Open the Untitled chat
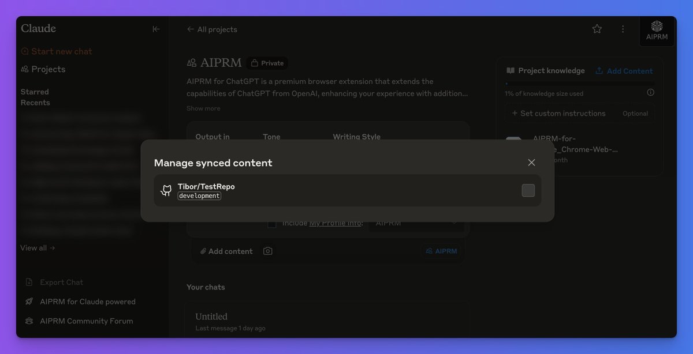Image resolution: width=693 pixels, height=354 pixels. [327, 321]
